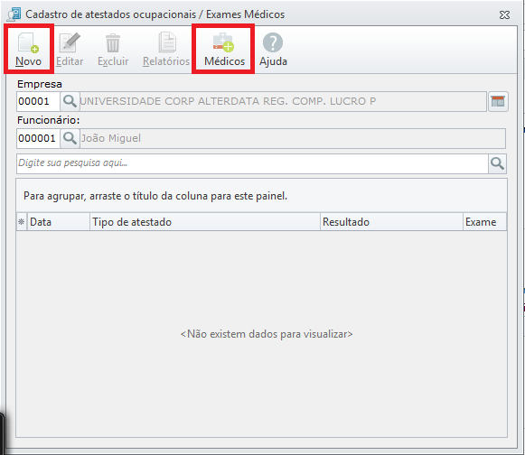
Task: Click the Cadastro window title bar icon
Action: click(14, 14)
